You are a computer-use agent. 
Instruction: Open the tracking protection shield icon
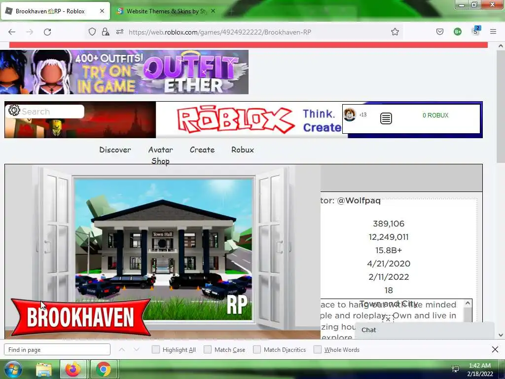[x=92, y=32]
